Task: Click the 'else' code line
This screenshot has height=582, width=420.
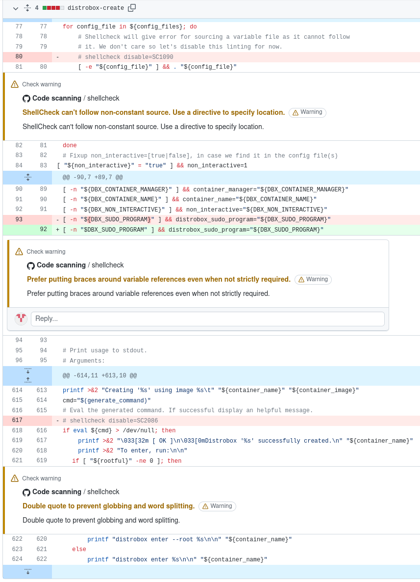Action: point(79,549)
